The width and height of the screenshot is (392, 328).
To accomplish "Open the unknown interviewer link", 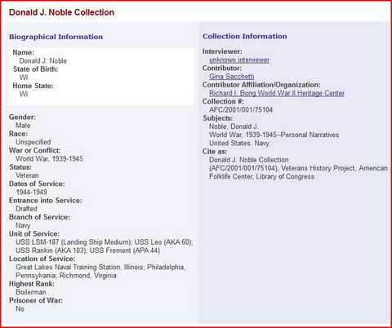I will tap(239, 60).
